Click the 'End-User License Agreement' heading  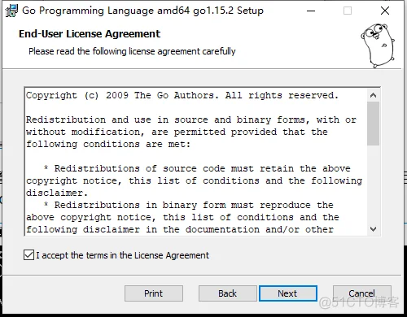[90, 34]
